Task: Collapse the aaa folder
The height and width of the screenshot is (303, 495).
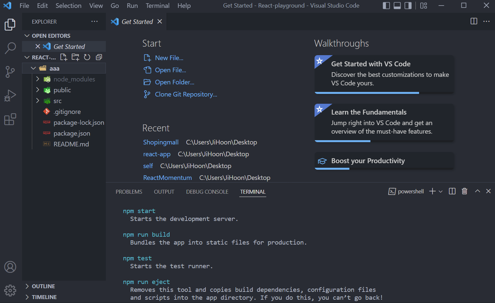Action: [x=33, y=68]
